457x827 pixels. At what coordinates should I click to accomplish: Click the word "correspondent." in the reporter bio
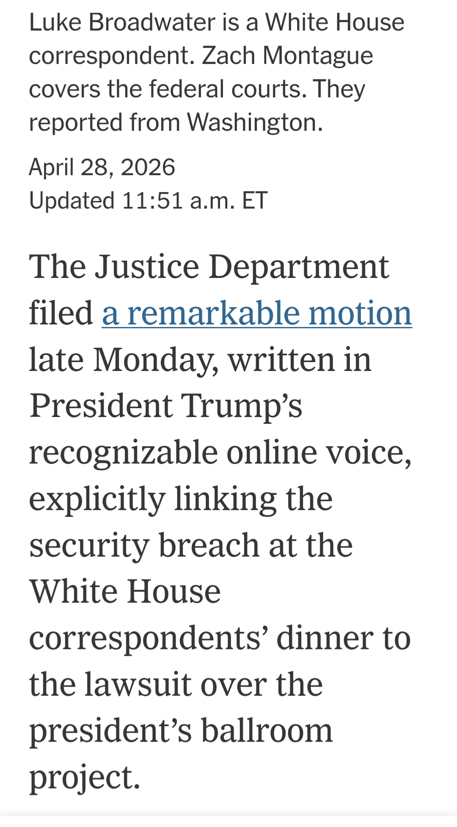point(112,55)
